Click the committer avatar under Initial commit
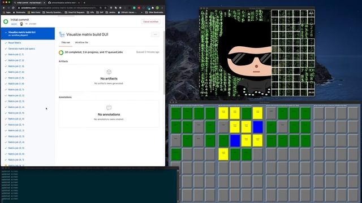 pyautogui.click(x=21, y=24)
